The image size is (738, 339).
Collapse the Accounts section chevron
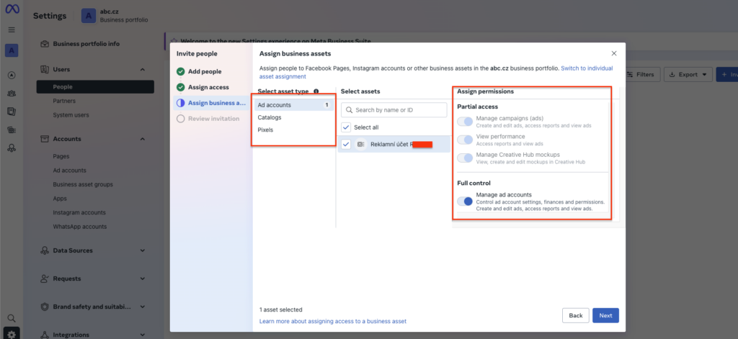[x=143, y=139]
